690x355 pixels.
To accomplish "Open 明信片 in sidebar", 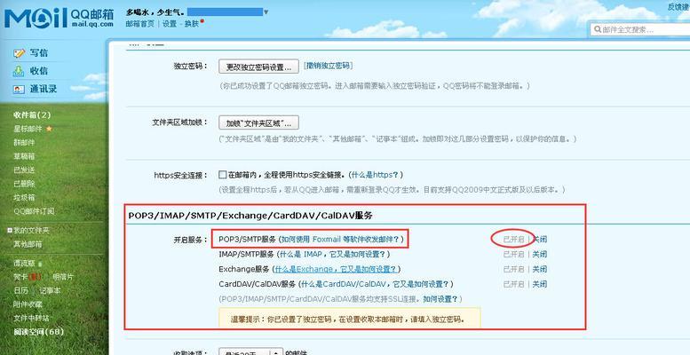I will tap(63, 277).
